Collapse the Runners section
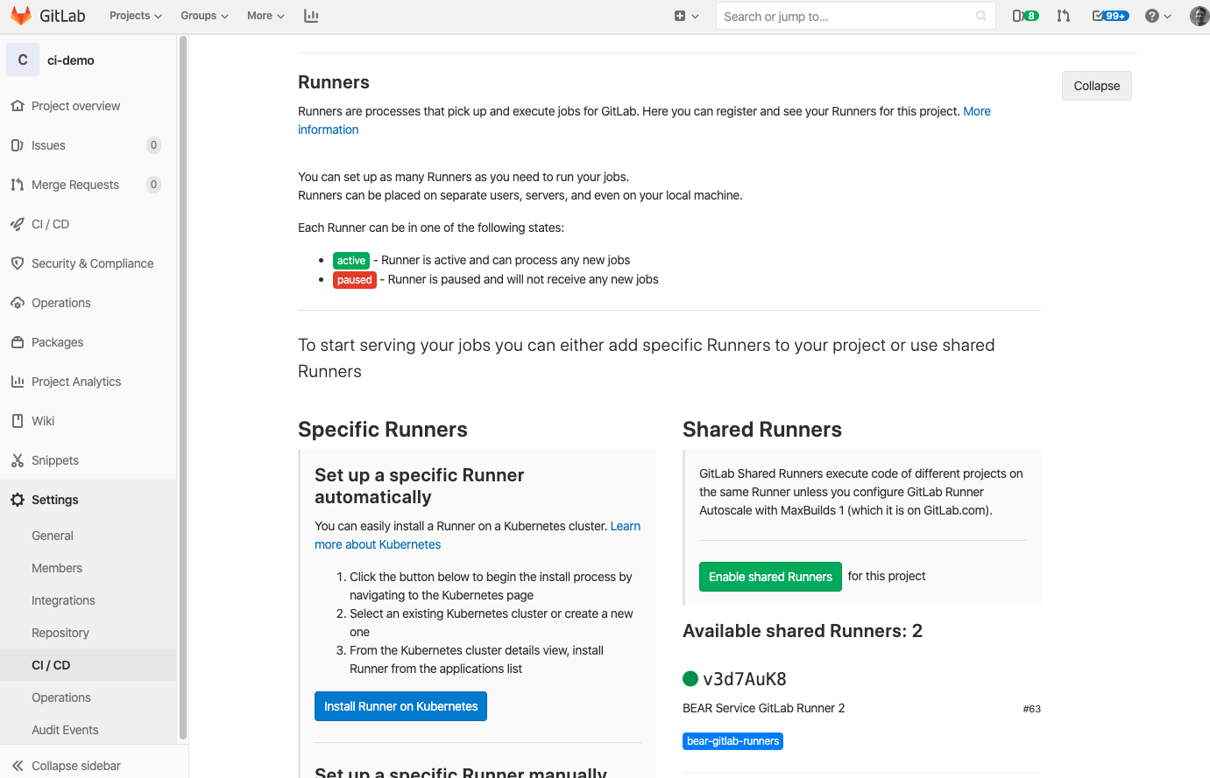1210x778 pixels. coord(1096,86)
